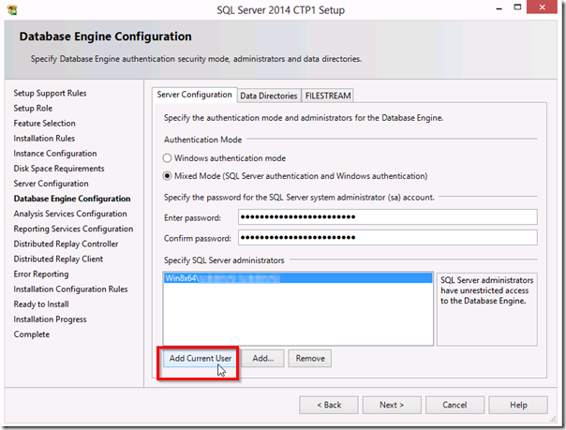
Task: Click the Installation Configuration Rules step
Action: pyautogui.click(x=71, y=289)
